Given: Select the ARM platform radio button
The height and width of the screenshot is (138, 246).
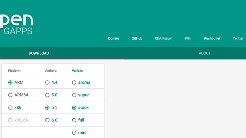Looking at the screenshot, I should [x=10, y=83].
